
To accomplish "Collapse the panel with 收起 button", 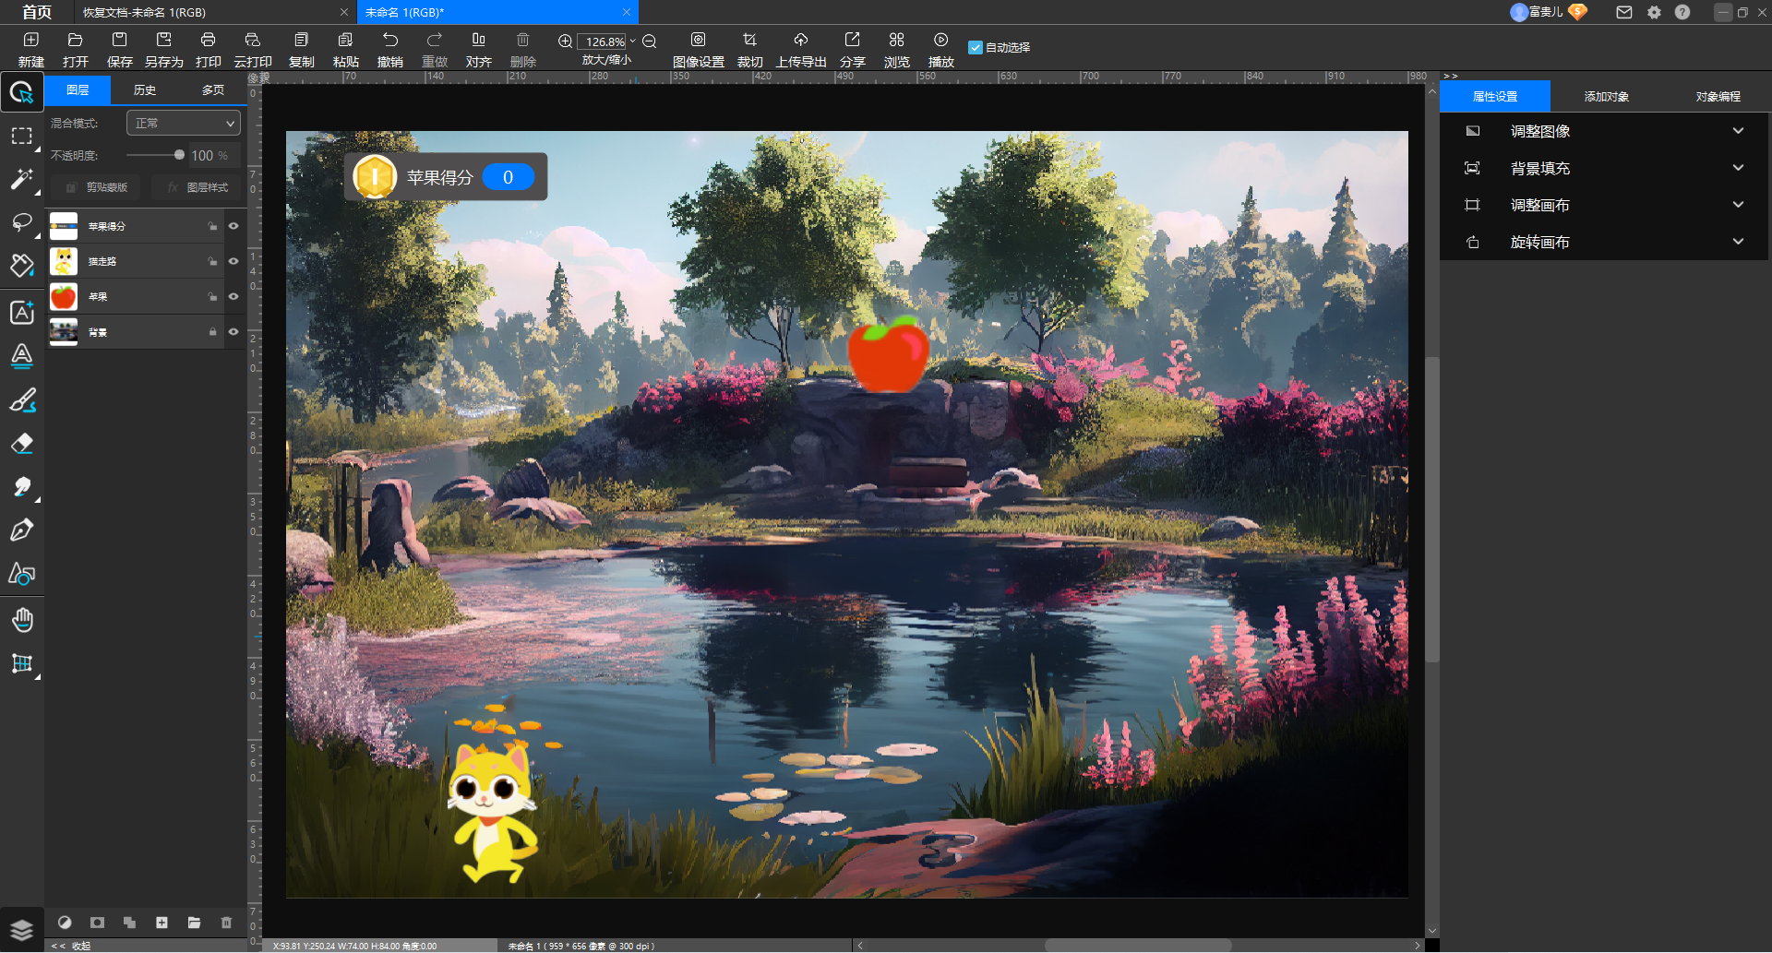I will click(74, 946).
